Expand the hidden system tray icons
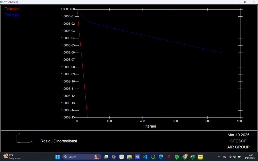Viewport: 258px width, 161px height. [x=219, y=157]
